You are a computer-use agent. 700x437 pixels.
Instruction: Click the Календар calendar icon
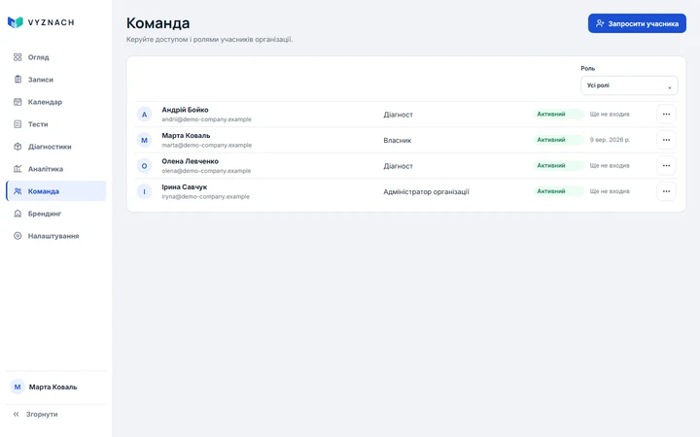point(17,102)
